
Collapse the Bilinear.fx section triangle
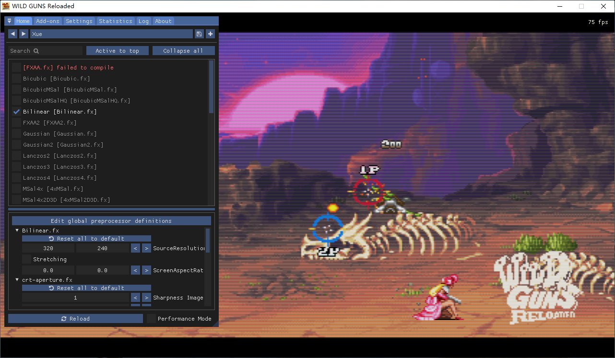17,231
